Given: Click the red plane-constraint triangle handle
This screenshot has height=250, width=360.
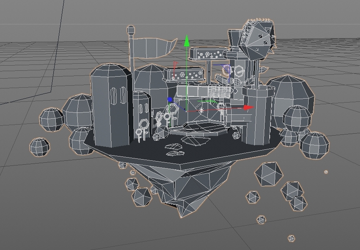Looking at the screenshot, I should (x=176, y=64).
